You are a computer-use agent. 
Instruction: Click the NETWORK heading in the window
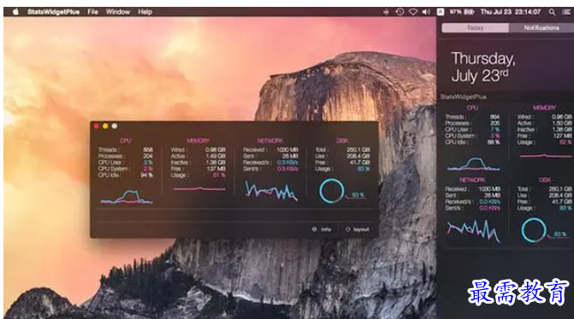coord(270,140)
